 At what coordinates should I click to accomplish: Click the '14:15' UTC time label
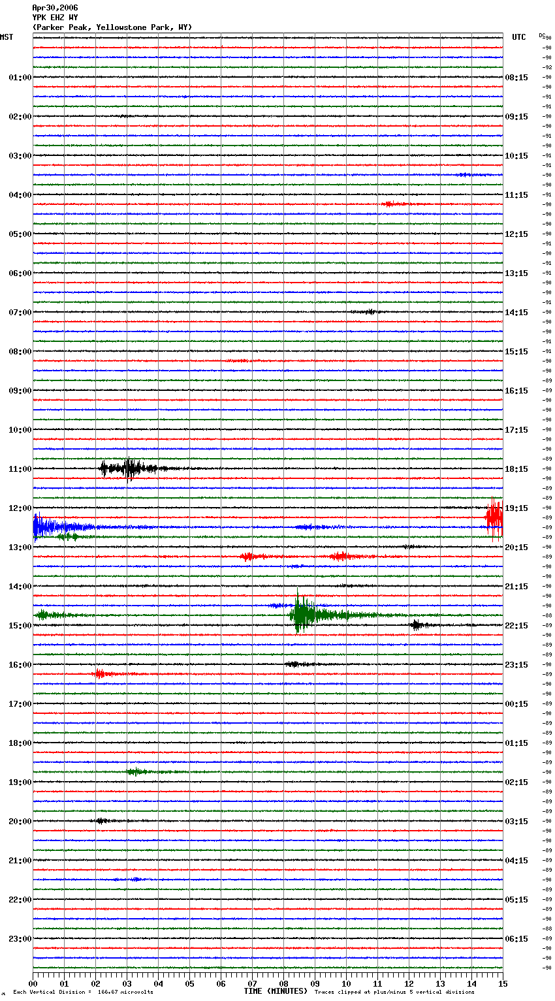point(516,313)
